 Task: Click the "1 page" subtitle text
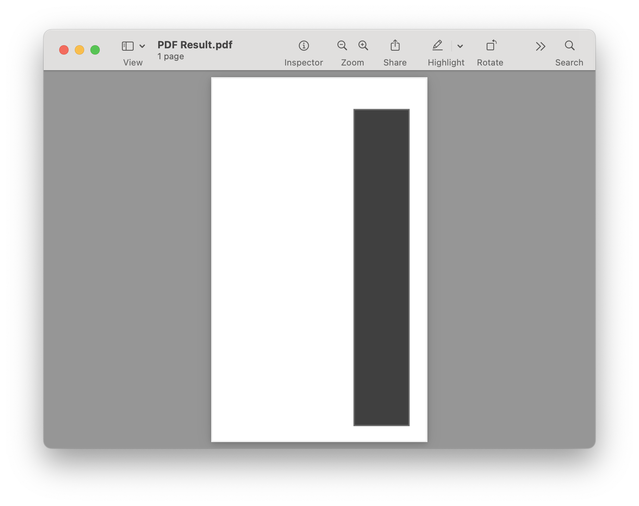(171, 57)
